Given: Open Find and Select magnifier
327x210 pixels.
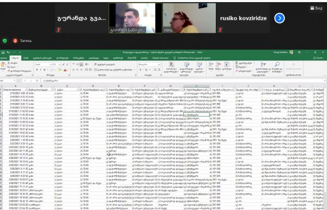Looking at the screenshot, I should coord(277,64).
